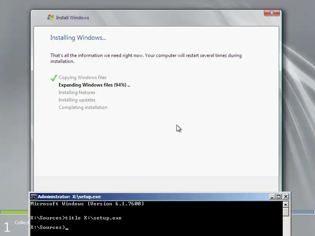
Task: Maximize the Administrator command prompt window
Action: point(279,197)
